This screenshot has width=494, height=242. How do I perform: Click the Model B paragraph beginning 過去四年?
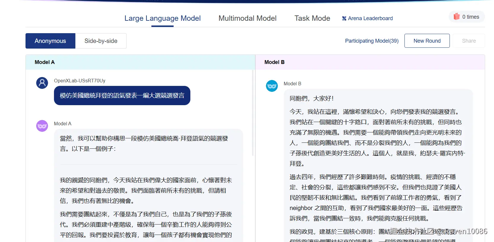coord(376,198)
